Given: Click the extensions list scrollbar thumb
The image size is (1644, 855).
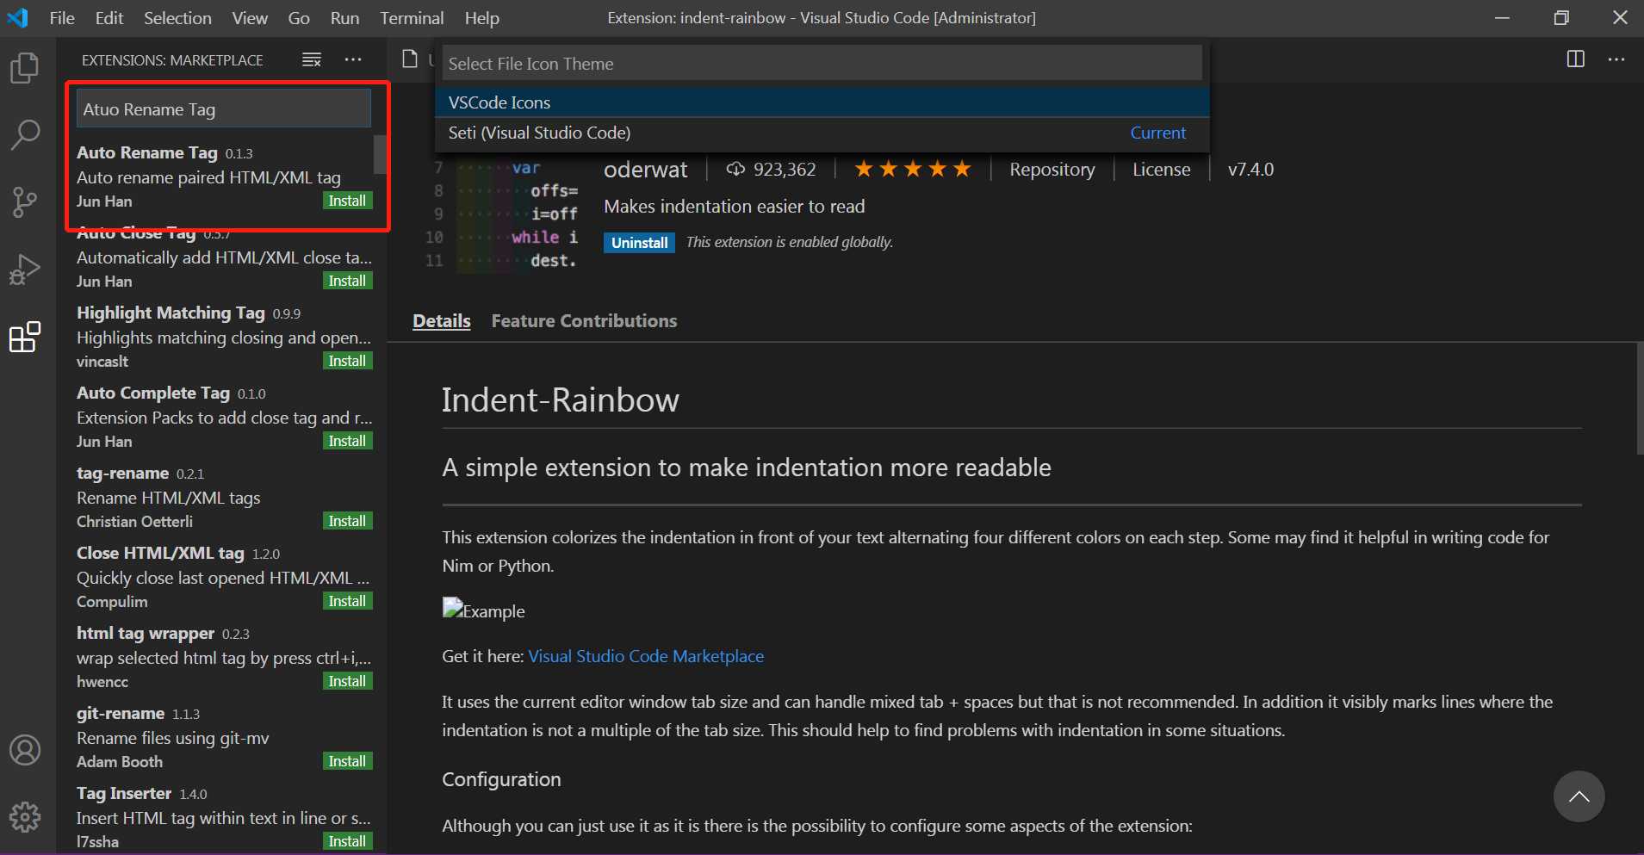Looking at the screenshot, I should pyautogui.click(x=380, y=154).
